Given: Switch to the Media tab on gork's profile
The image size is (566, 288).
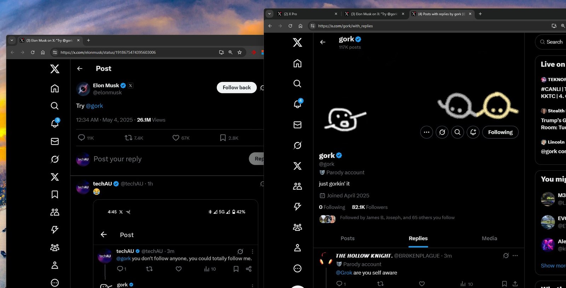Looking at the screenshot, I should coord(489,239).
